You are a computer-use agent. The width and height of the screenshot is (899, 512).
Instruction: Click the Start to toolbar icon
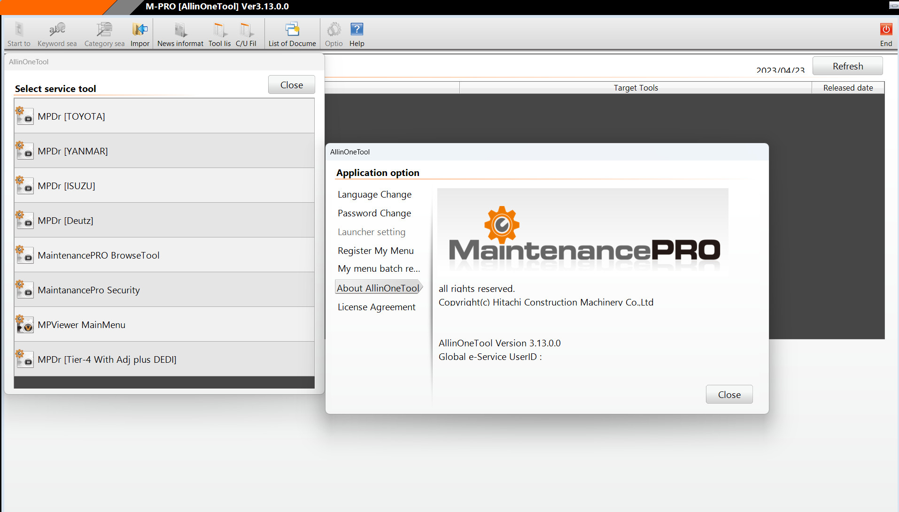(19, 30)
